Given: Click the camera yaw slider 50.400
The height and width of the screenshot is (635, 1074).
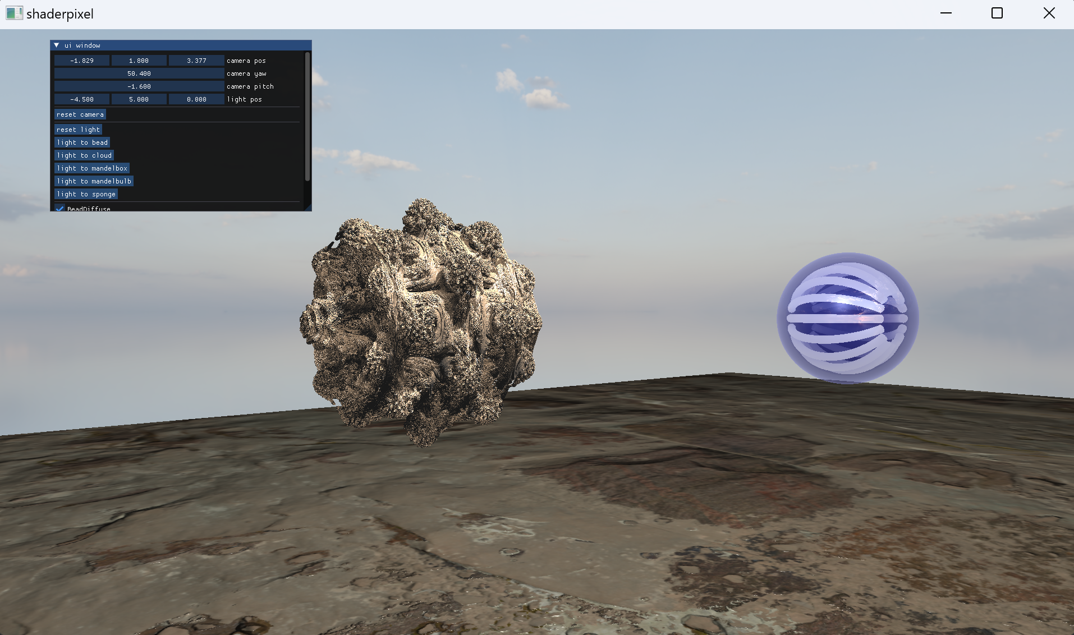Looking at the screenshot, I should point(139,73).
